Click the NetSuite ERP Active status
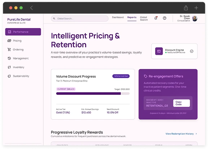 tap(175, 53)
